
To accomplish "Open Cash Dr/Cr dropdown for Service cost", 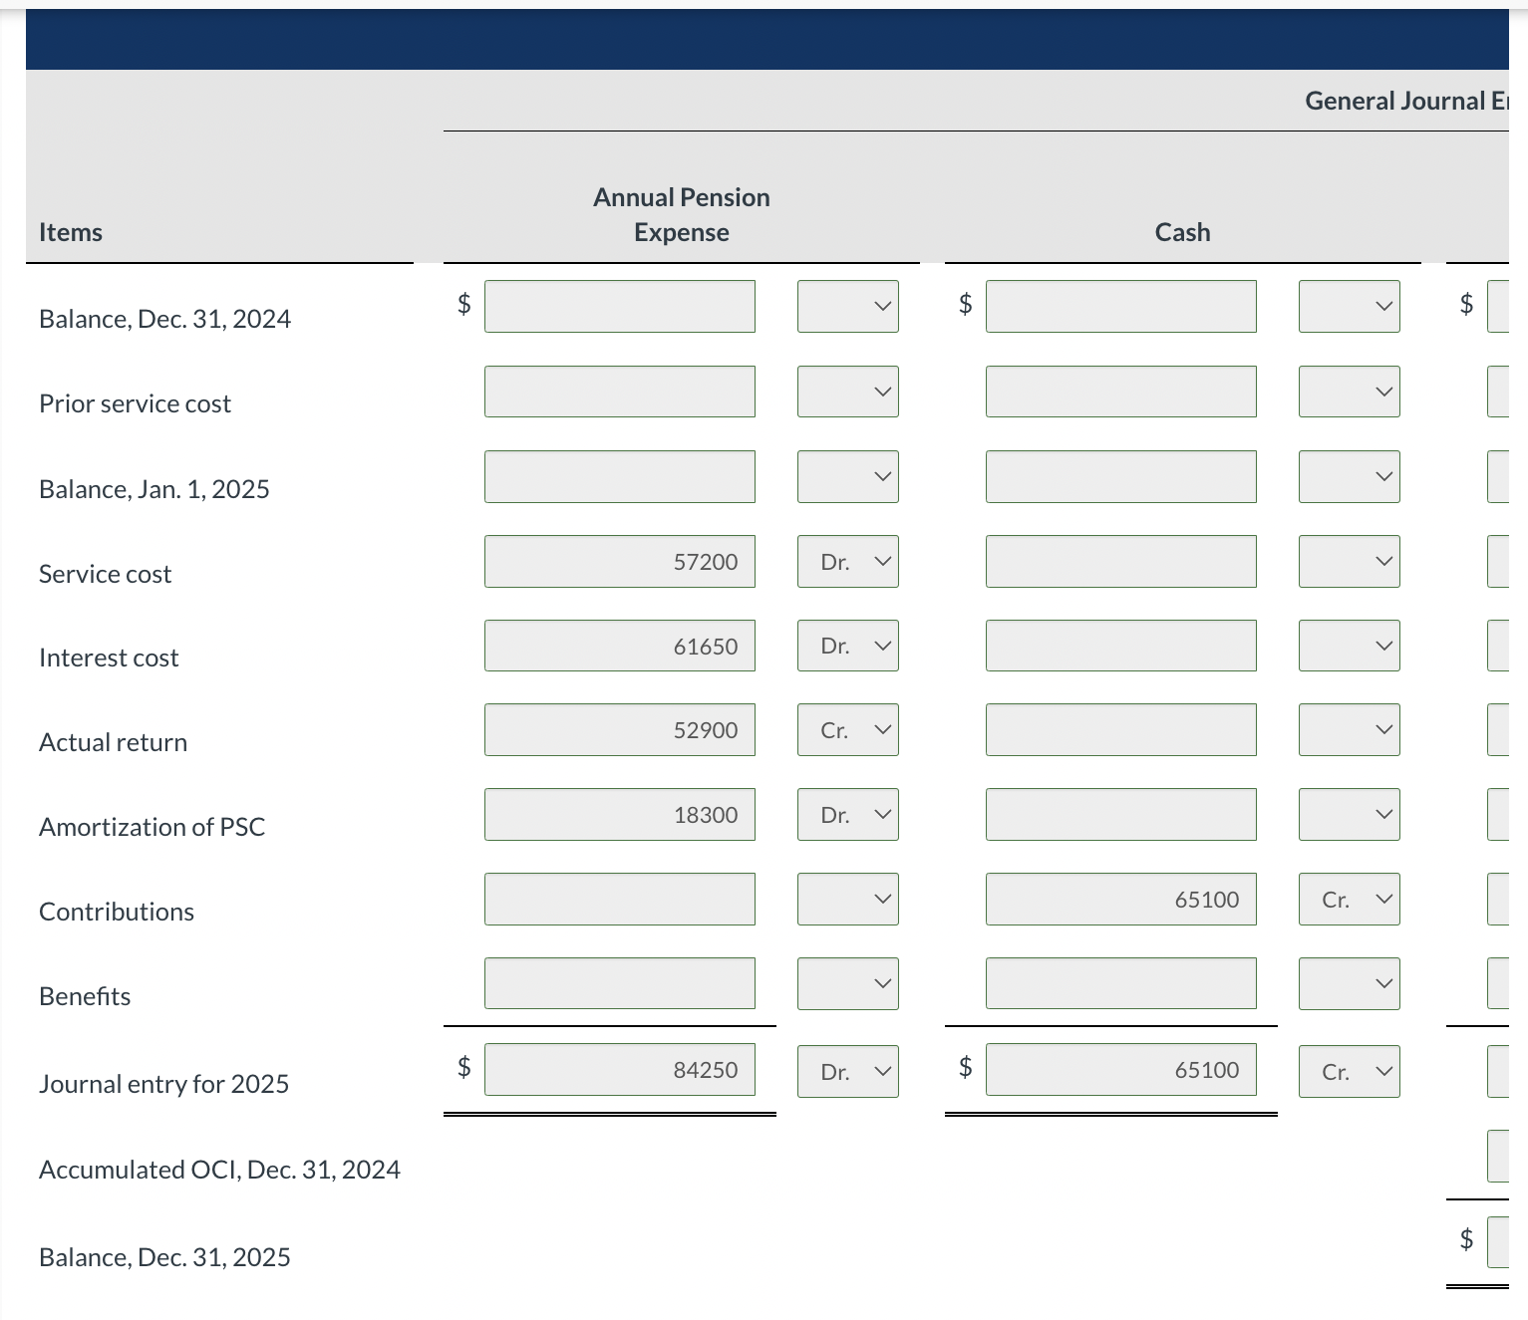I will click(1350, 562).
